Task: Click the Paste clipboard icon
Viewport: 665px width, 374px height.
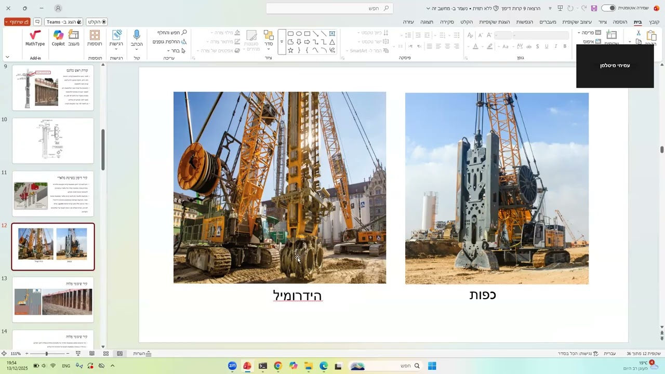Action: pos(651,36)
